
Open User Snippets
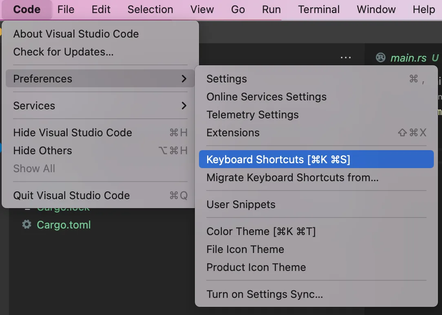pos(316,204)
